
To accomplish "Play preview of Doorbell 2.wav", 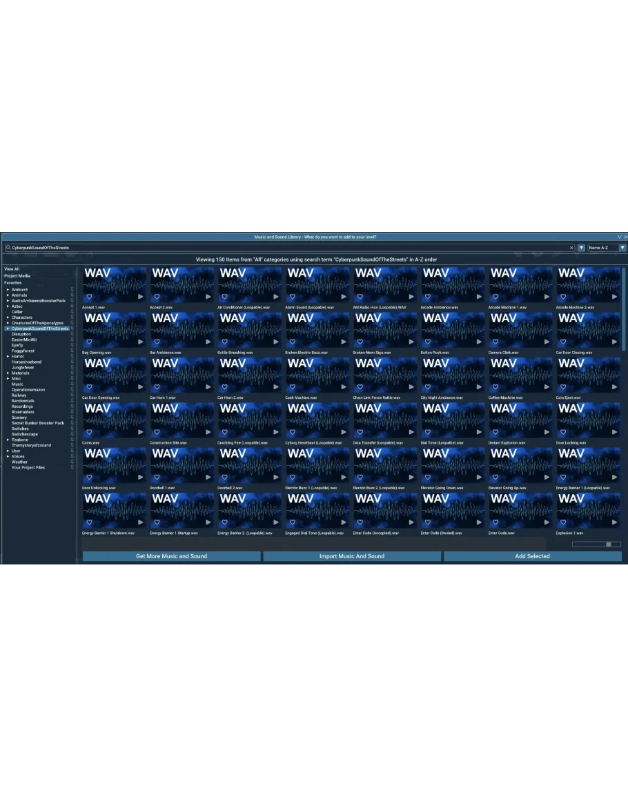I will (x=276, y=477).
